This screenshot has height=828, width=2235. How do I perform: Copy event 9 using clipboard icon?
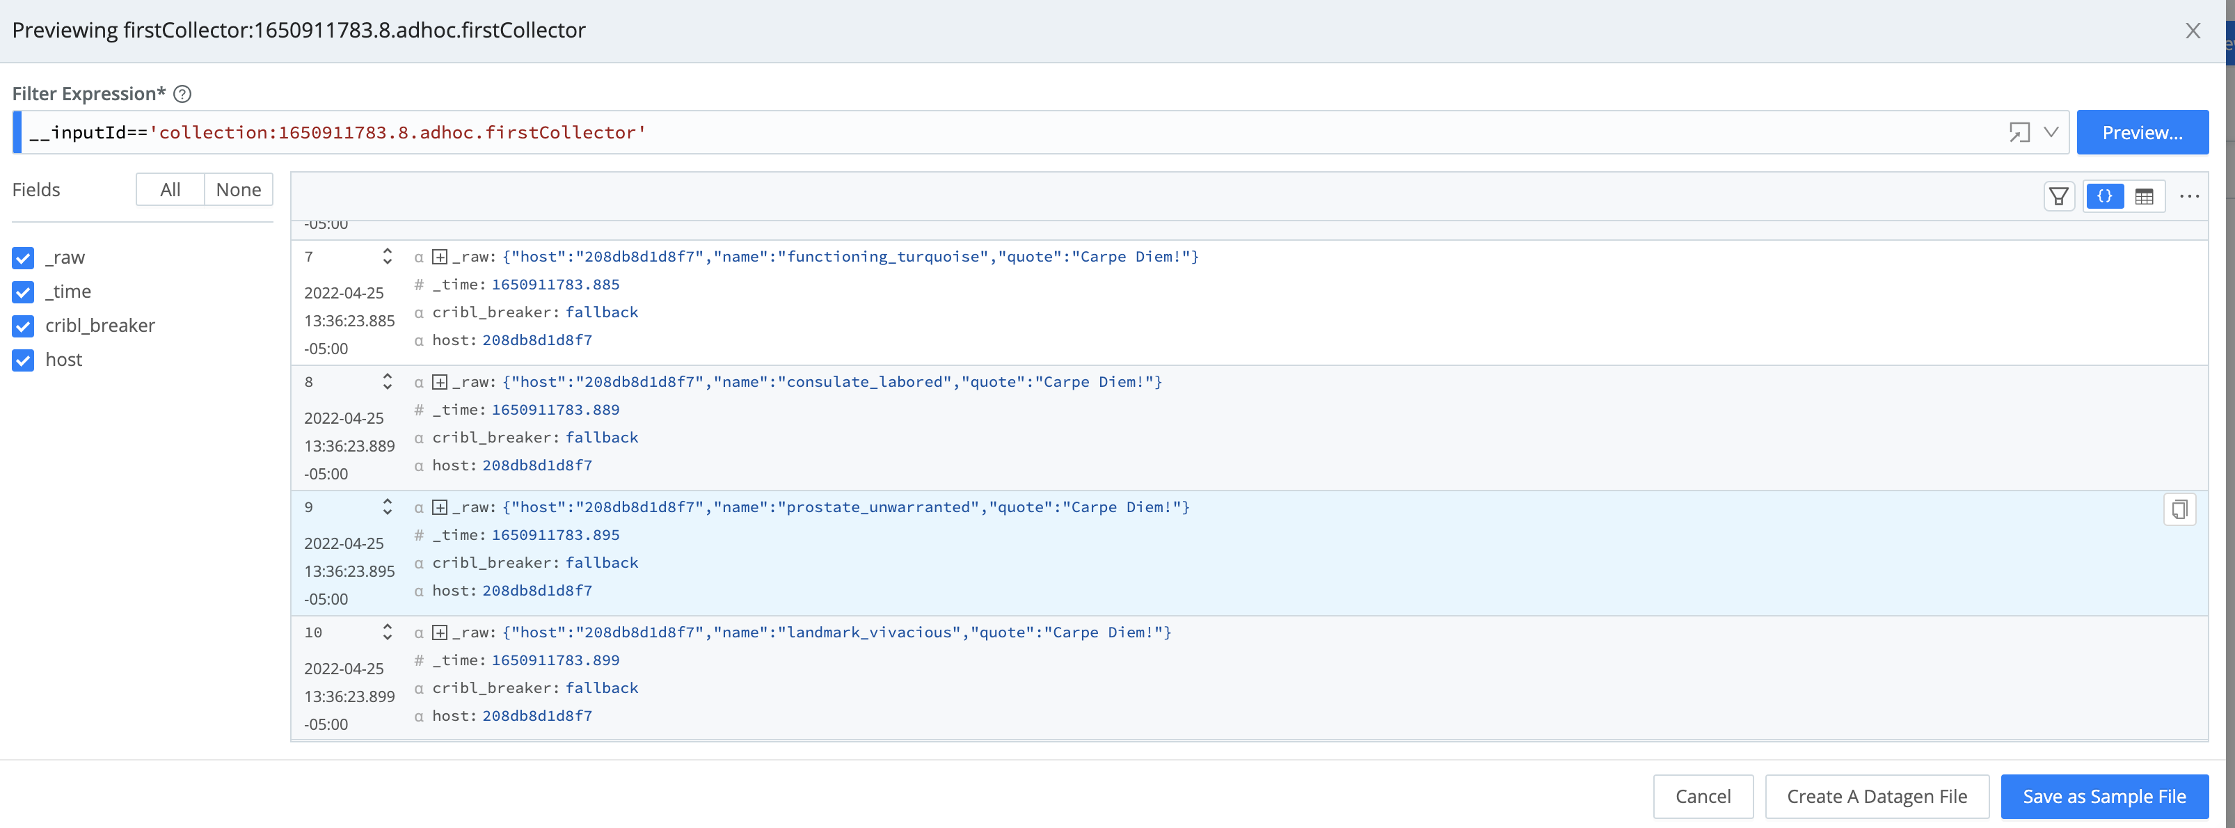coord(2179,509)
